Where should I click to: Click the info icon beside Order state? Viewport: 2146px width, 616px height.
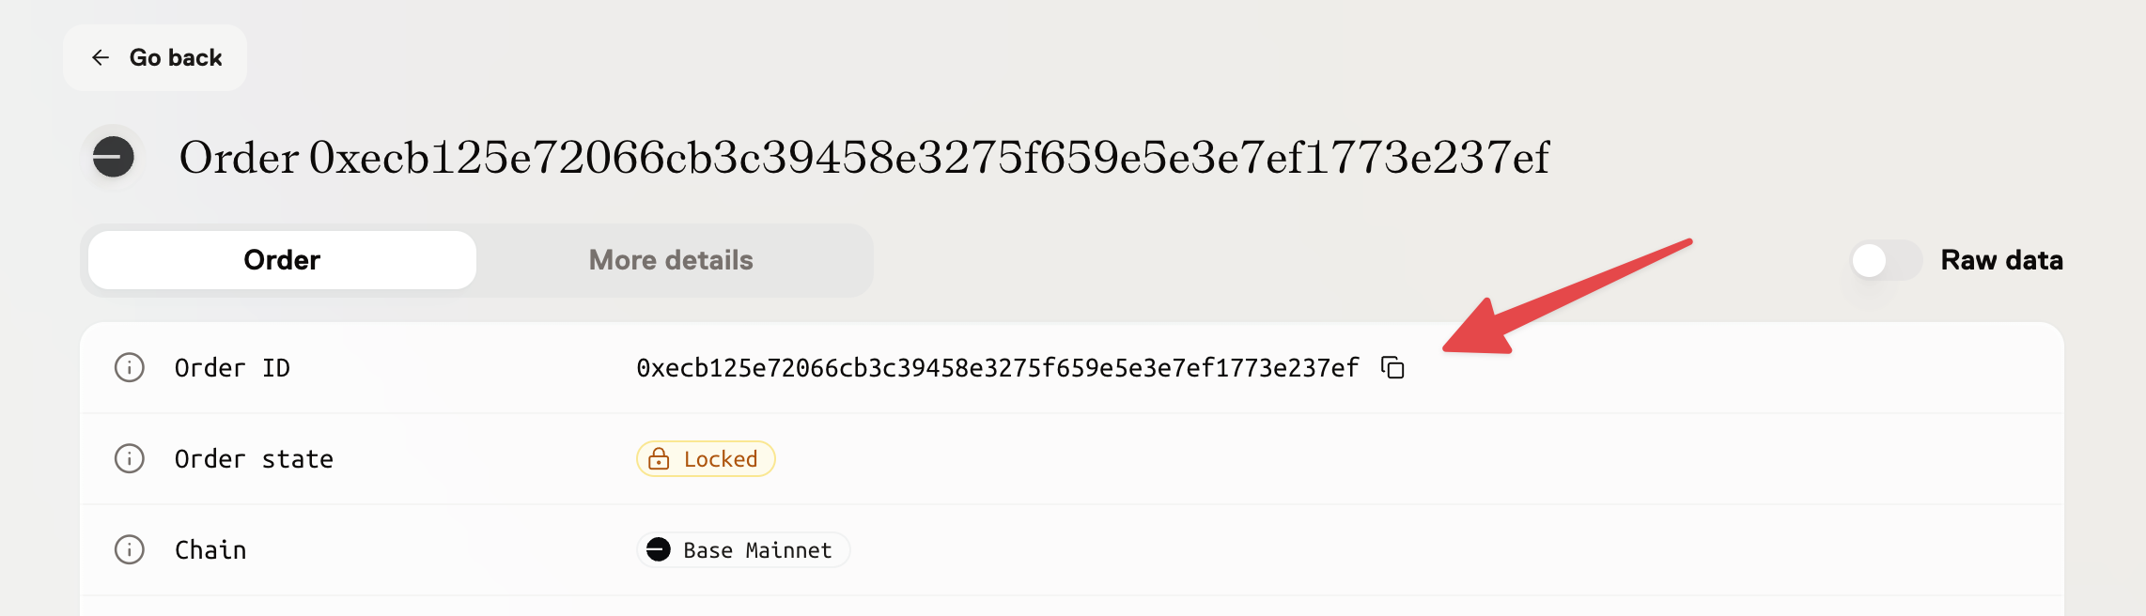pyautogui.click(x=130, y=459)
